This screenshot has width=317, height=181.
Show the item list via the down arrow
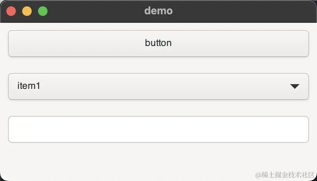click(294, 87)
